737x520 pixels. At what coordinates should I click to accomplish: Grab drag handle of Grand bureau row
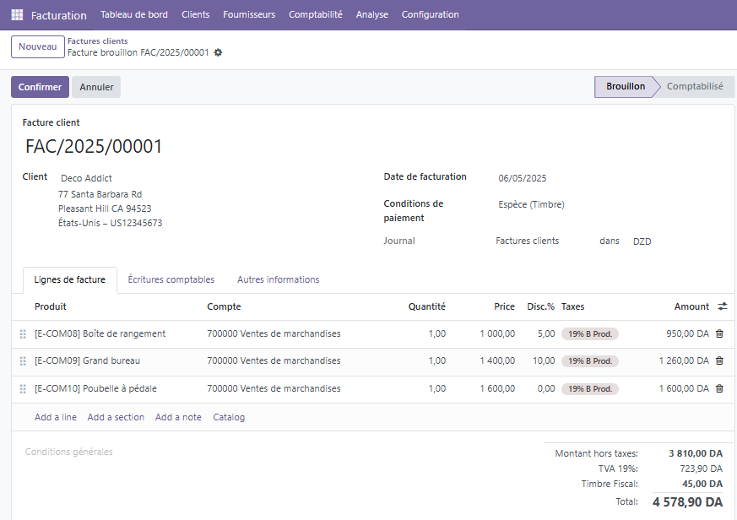pos(23,361)
